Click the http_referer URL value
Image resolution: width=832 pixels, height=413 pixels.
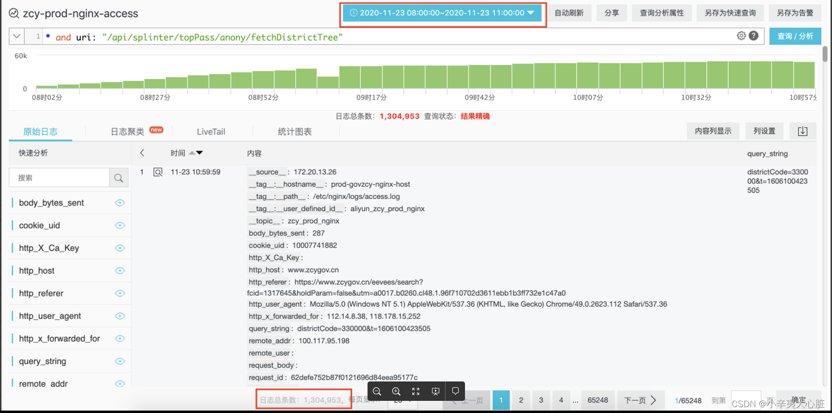(x=406, y=287)
